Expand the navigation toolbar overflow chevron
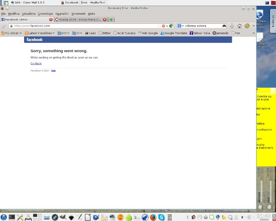Image resolution: width=276 pixels, height=221 pixels. [254, 26]
